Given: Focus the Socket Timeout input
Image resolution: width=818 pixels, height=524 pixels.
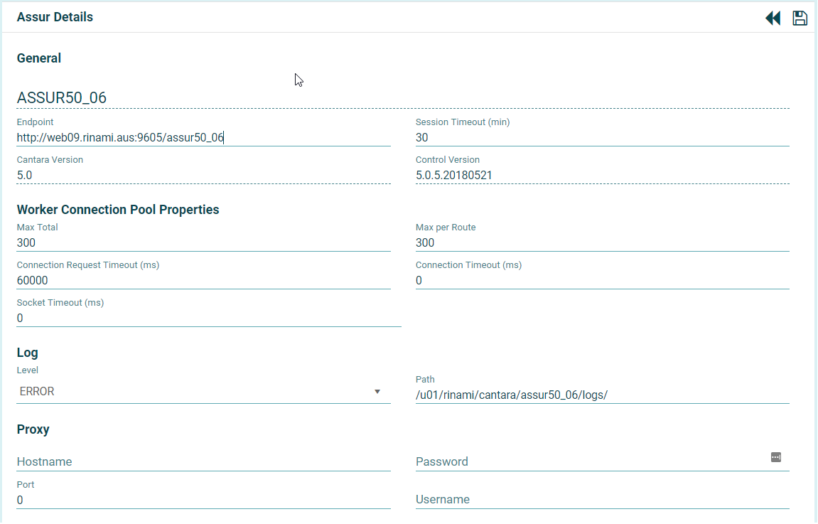Looking at the screenshot, I should (x=208, y=318).
